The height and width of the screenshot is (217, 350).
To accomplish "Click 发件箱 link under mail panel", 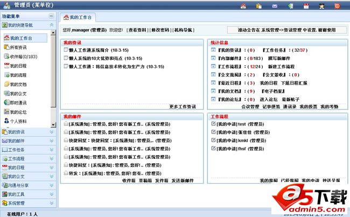I will coord(162,180).
